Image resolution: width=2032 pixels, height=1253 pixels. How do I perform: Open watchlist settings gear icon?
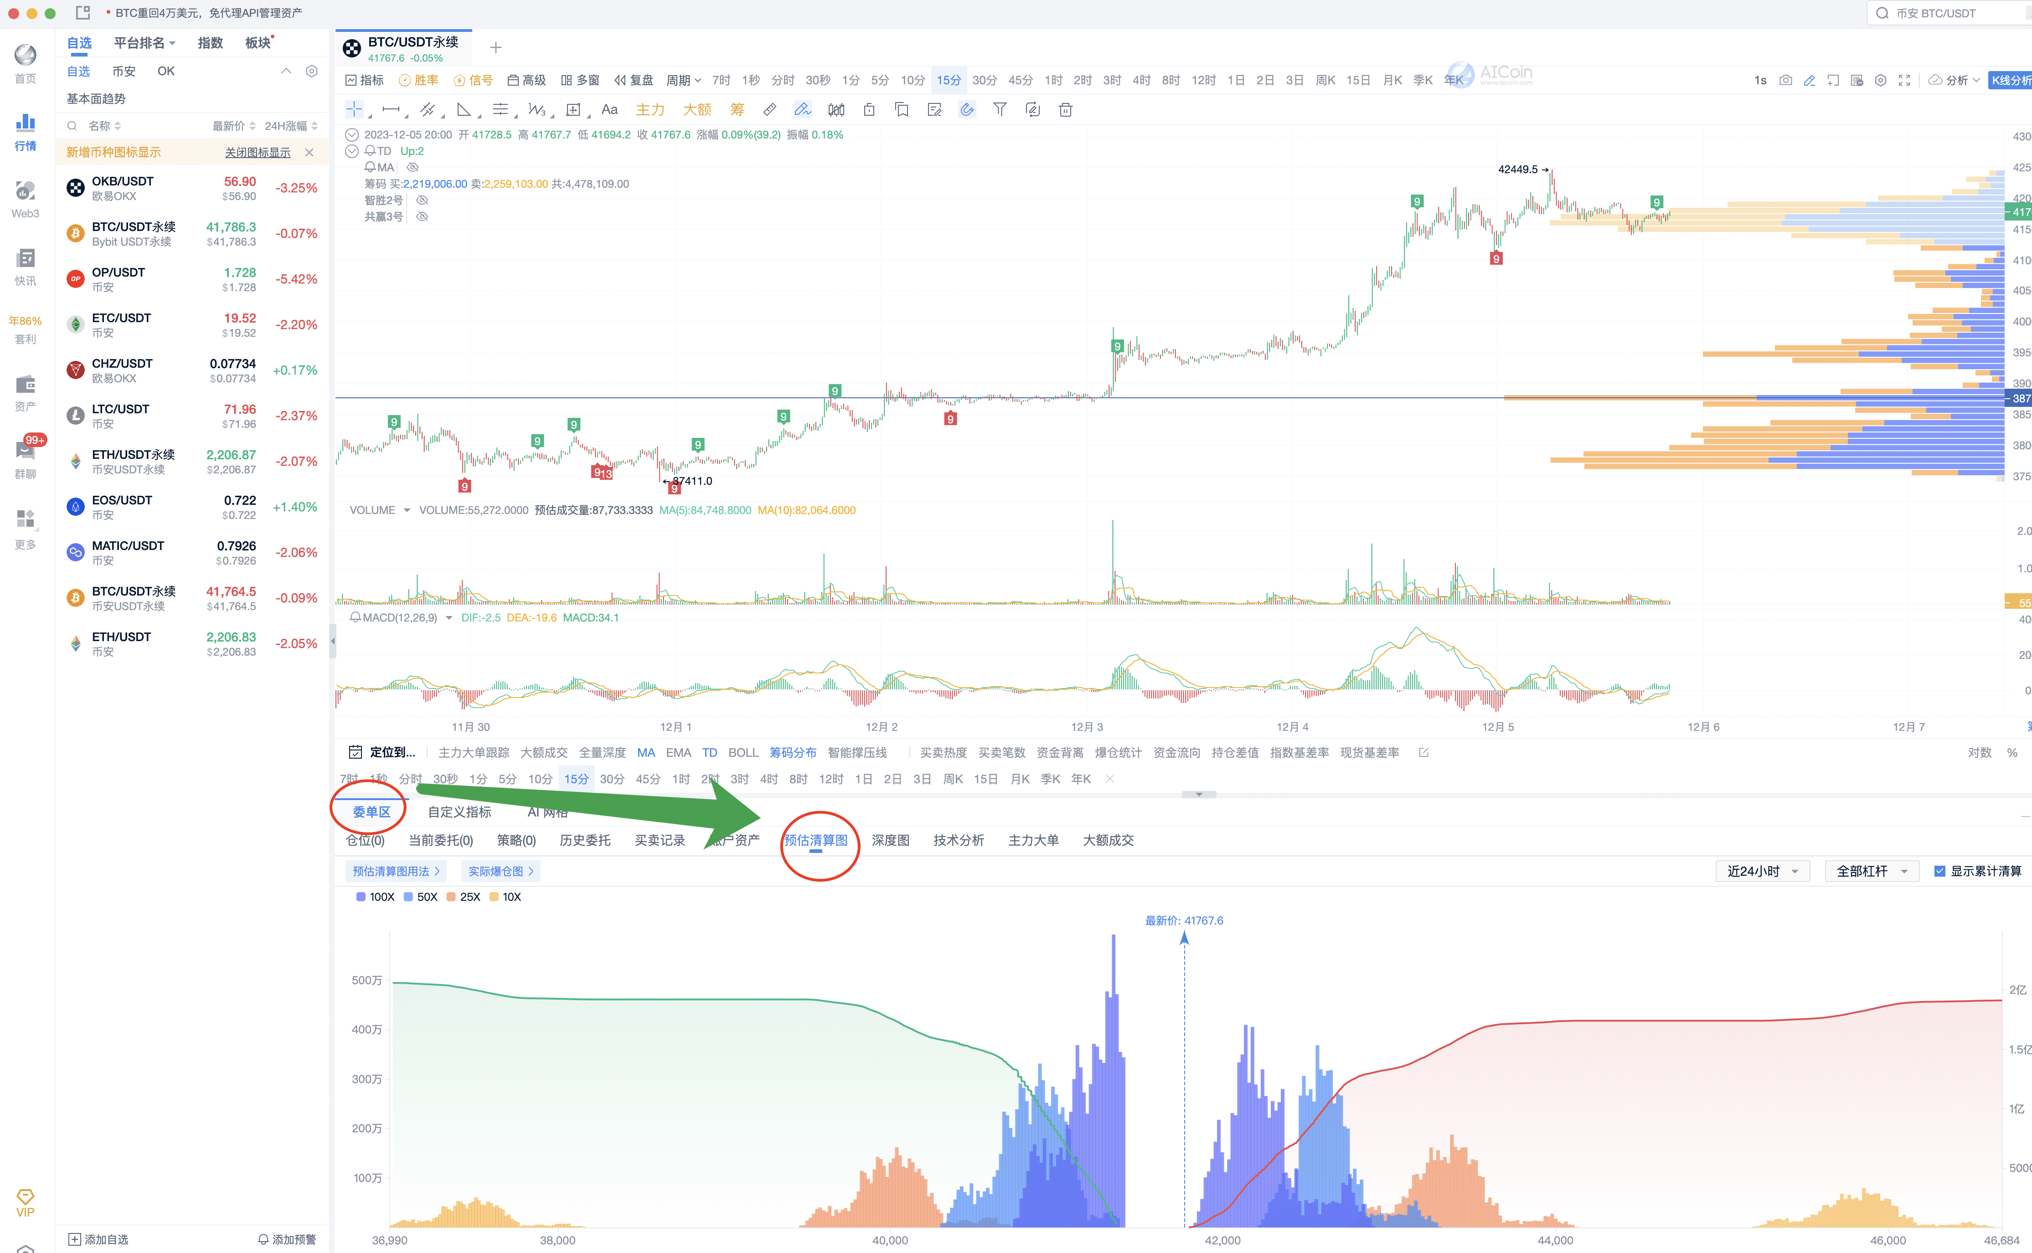tap(312, 71)
